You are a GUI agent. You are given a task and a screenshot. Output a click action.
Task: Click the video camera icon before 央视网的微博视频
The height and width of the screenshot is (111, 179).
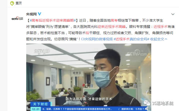(83, 39)
